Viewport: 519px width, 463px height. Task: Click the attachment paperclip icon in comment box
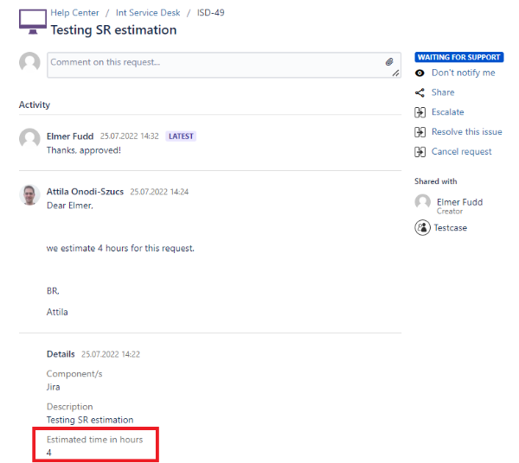389,62
